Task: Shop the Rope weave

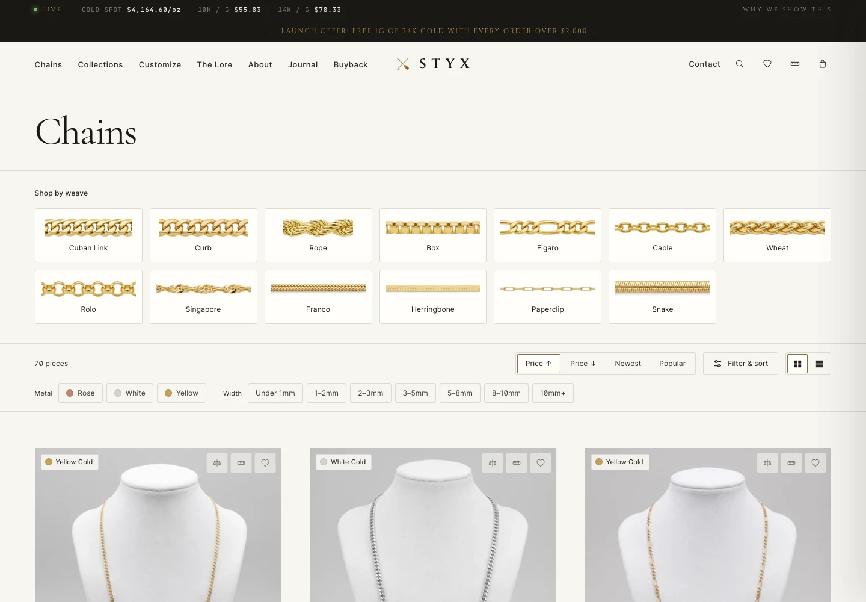Action: (318, 235)
